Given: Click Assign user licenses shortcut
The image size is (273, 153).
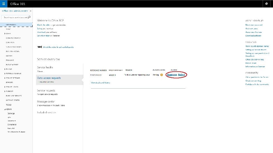Looking at the screenshot, I should [253, 32].
